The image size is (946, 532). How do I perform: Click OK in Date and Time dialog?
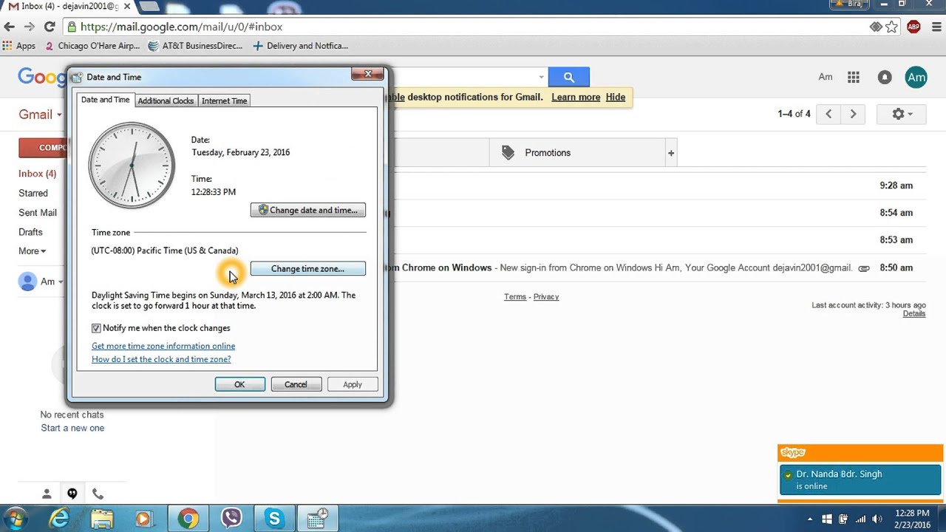(x=239, y=384)
